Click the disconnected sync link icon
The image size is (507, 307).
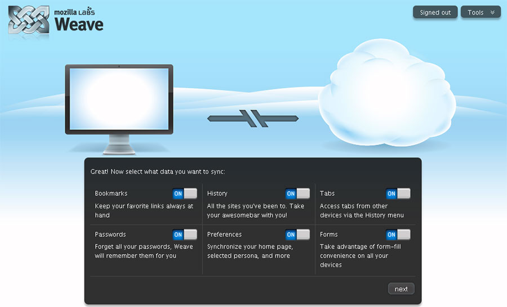coord(252,118)
